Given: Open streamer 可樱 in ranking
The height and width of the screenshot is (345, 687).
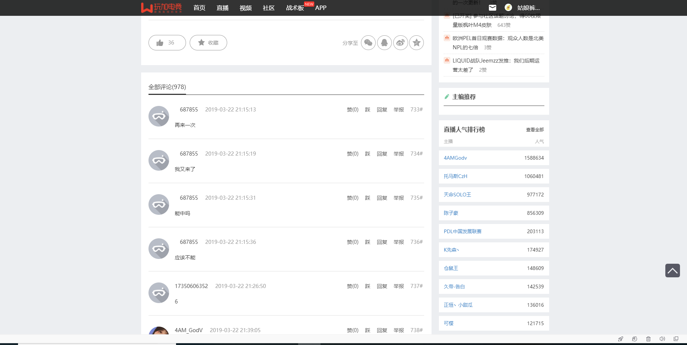Looking at the screenshot, I should point(448,323).
